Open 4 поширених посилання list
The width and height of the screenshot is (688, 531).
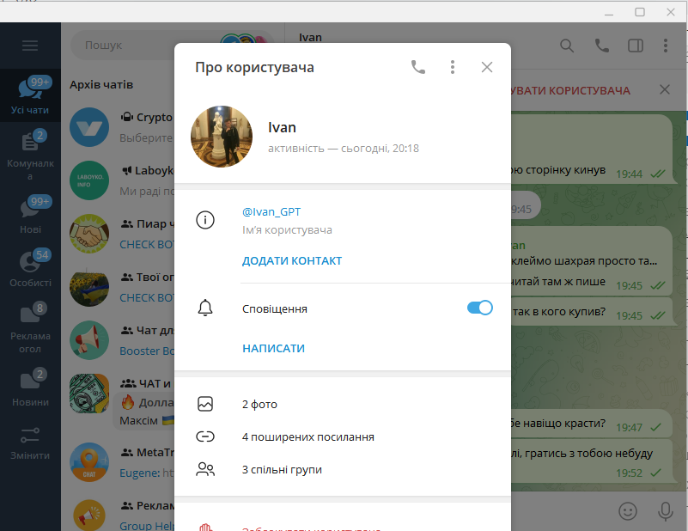[307, 437]
